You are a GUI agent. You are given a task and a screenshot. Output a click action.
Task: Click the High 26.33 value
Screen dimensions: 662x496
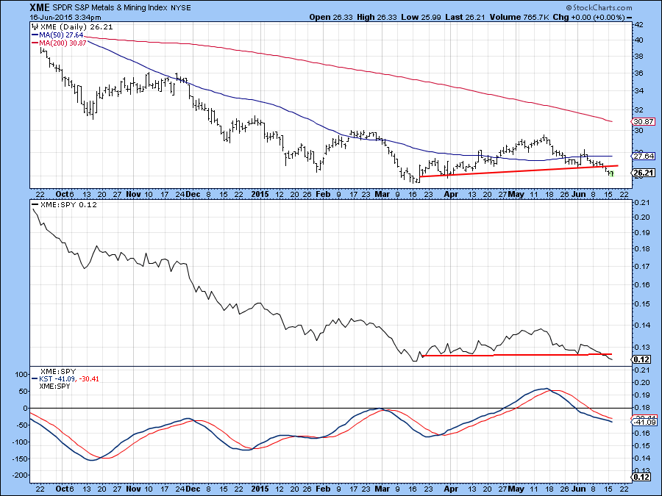point(377,18)
